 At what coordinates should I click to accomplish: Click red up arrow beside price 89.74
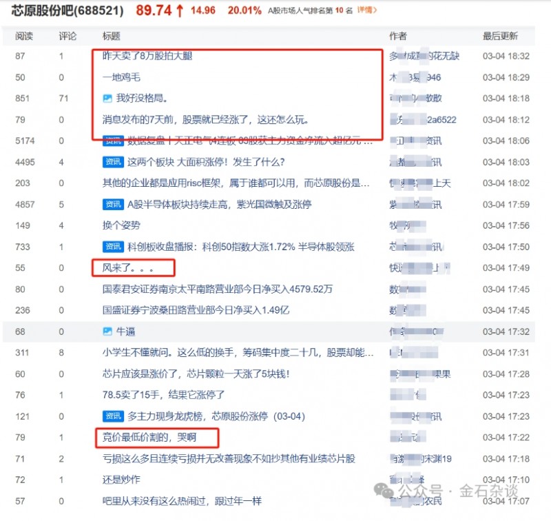tap(179, 11)
